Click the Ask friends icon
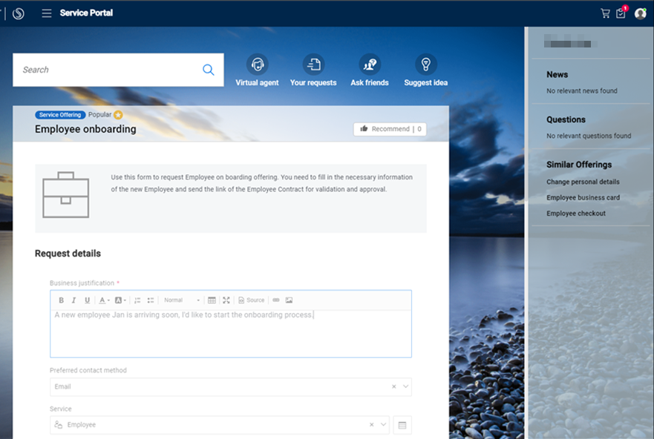 [x=369, y=65]
